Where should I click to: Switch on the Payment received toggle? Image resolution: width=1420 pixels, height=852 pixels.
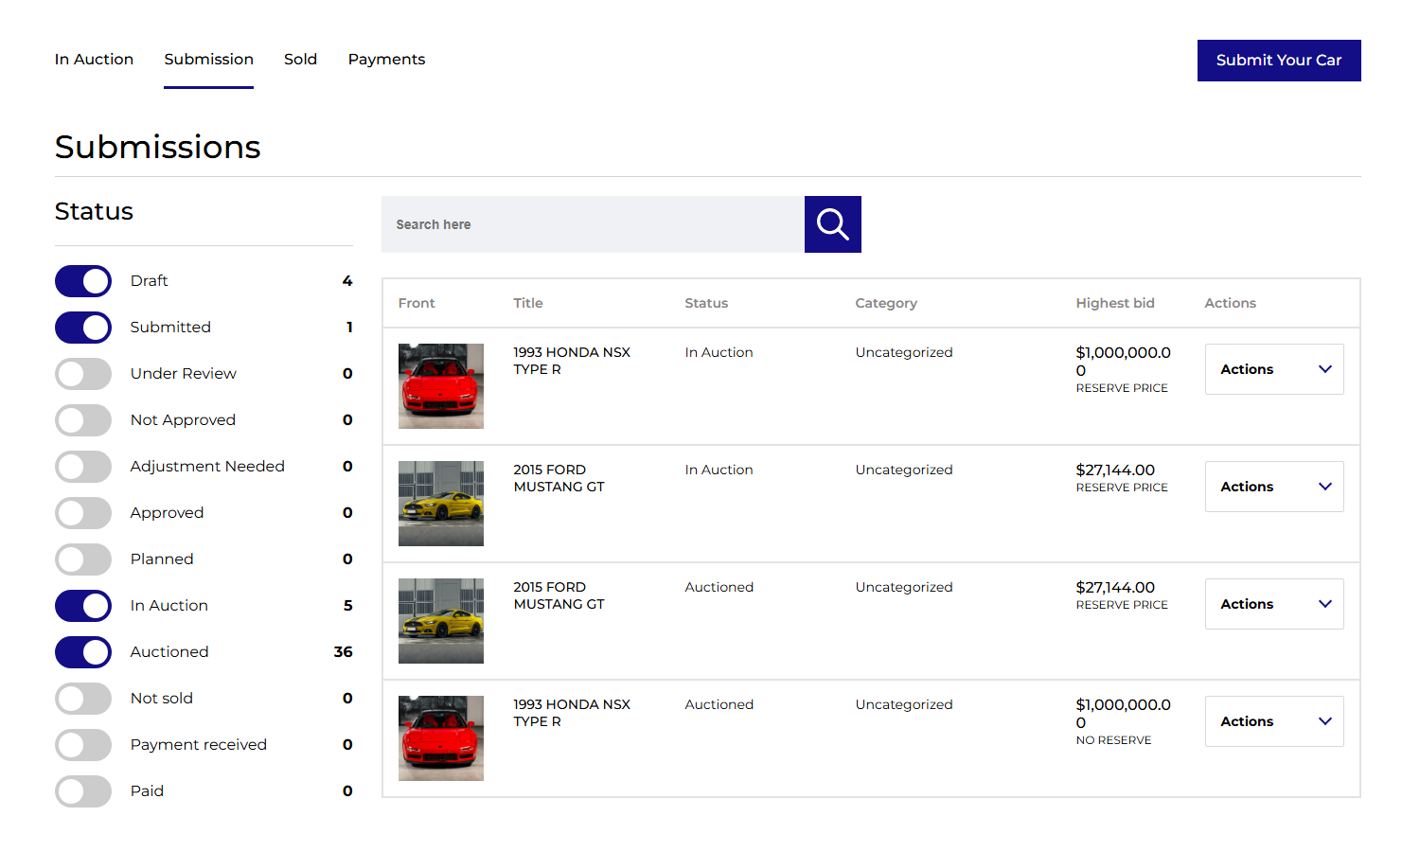click(83, 745)
